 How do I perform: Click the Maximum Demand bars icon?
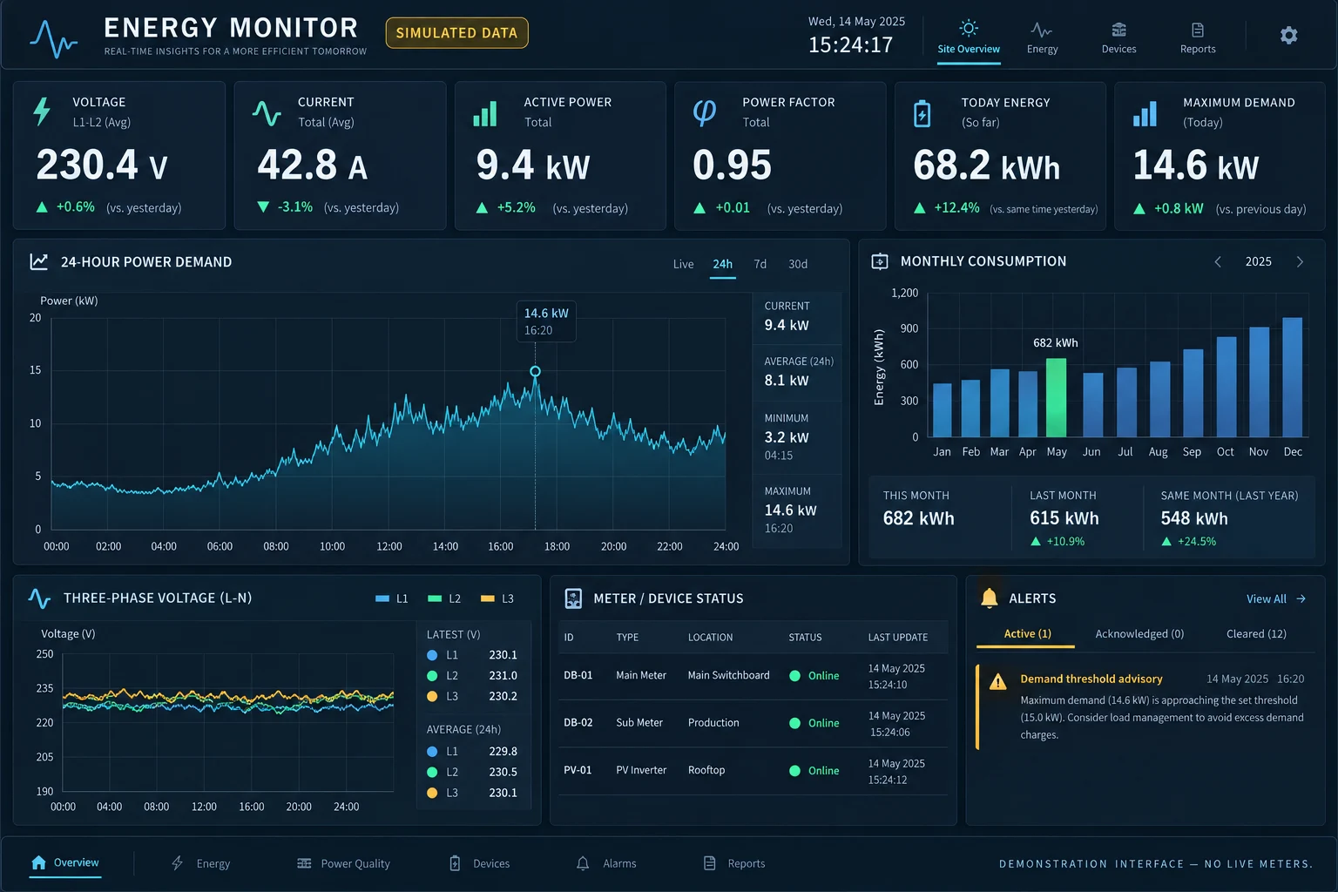[1145, 113]
